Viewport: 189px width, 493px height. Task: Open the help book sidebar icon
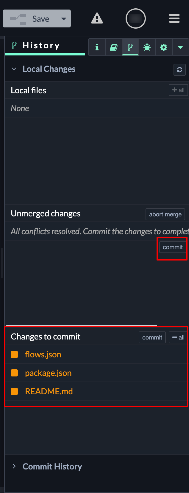click(x=114, y=47)
